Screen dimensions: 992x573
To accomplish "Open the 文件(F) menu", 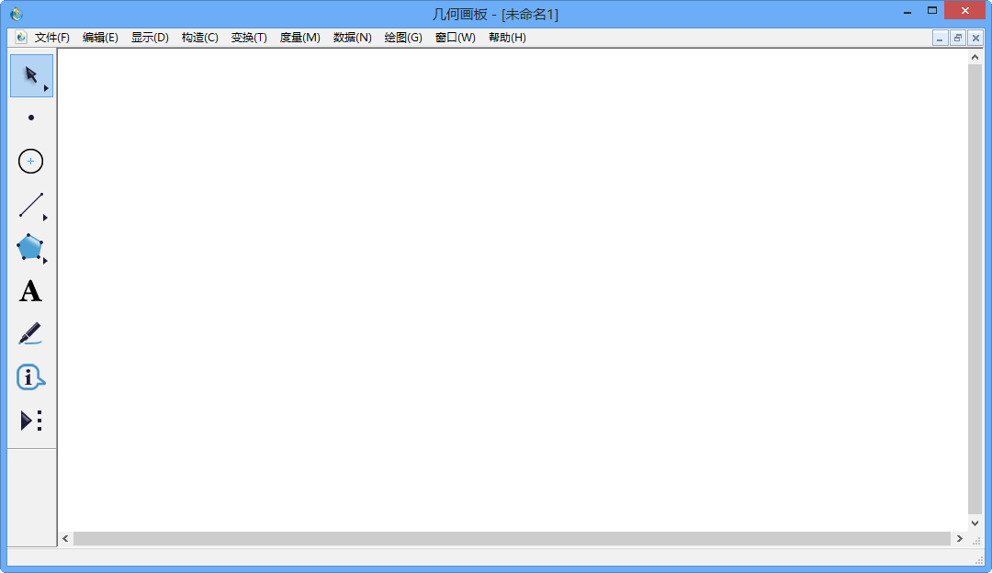I will click(51, 38).
